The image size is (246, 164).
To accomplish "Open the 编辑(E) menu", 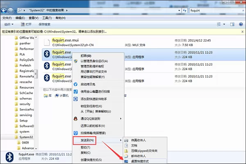I will [x=20, y=18].
